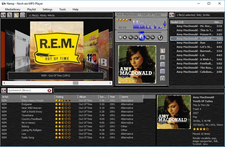The image size is (225, 147).
Task: Select "Amy MacDonald - Run" in the playlist
Action: pos(191,43)
